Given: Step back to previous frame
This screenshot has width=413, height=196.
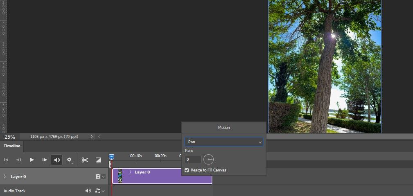Looking at the screenshot, I should tap(18, 160).
